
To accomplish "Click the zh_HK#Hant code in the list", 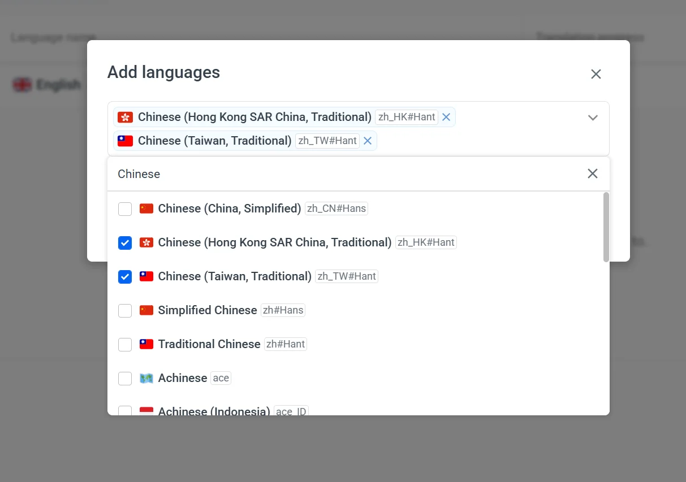I will coord(426,242).
